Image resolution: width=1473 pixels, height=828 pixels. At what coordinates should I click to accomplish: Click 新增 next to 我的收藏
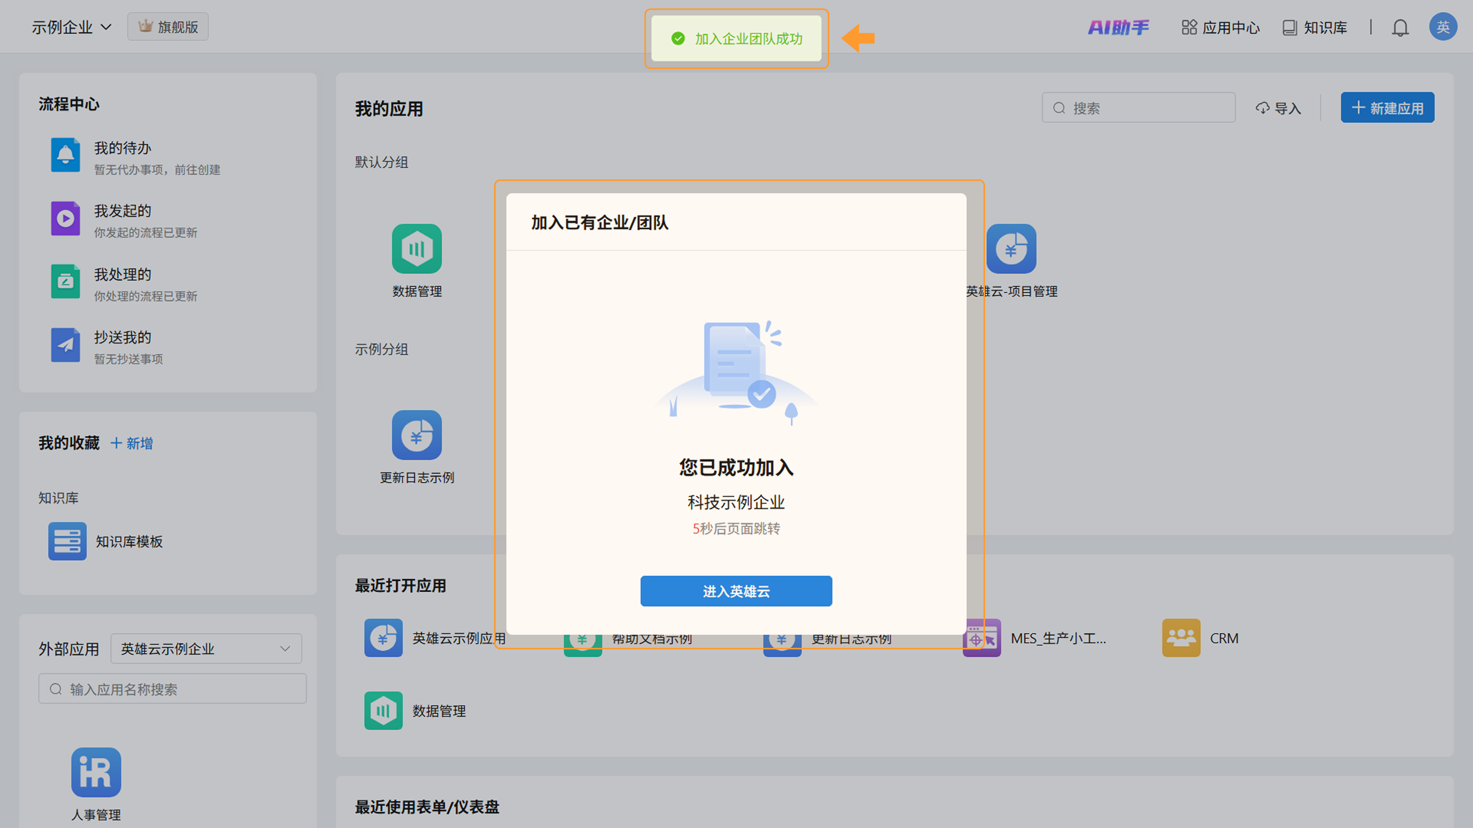(132, 444)
